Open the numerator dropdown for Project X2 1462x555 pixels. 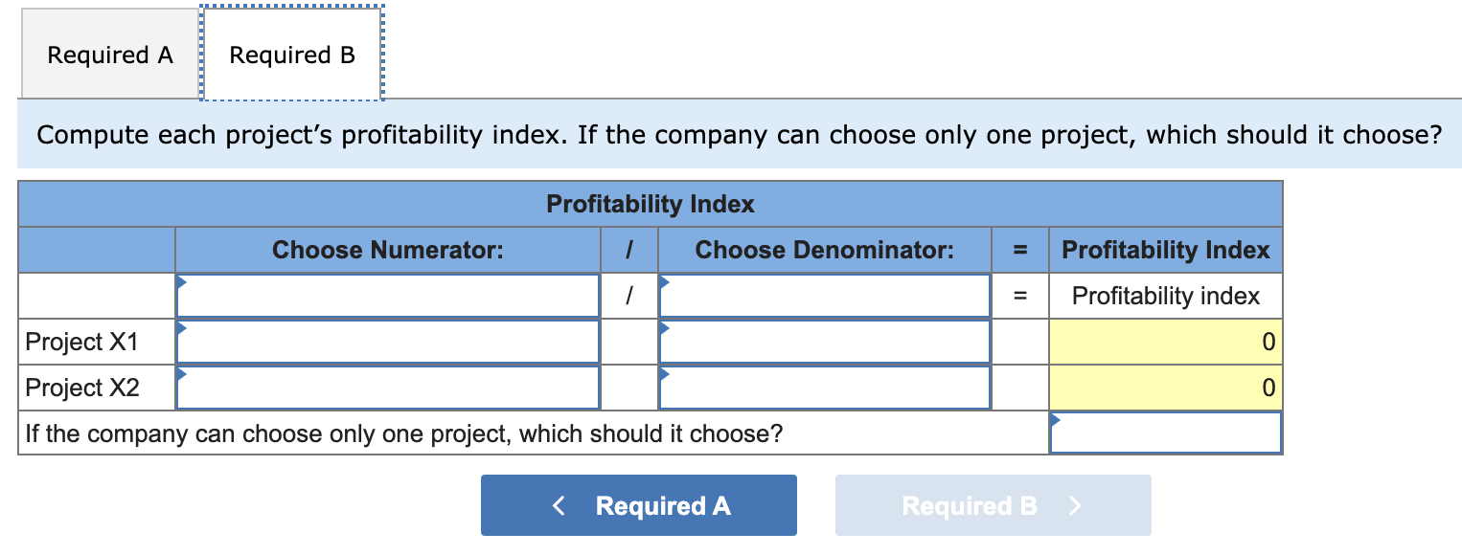point(387,387)
